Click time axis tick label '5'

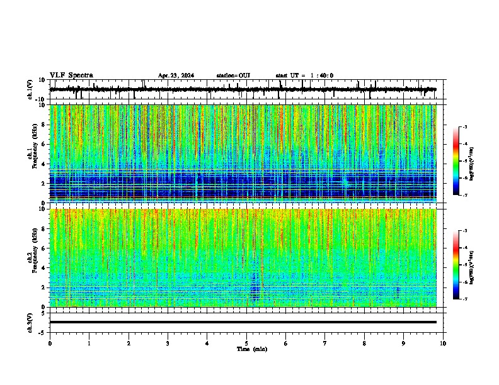(x=246, y=343)
